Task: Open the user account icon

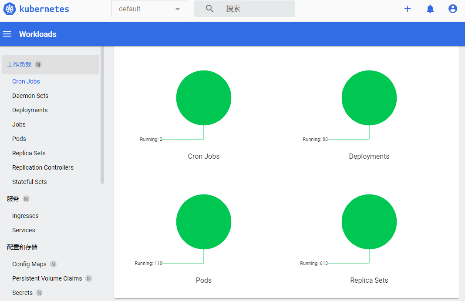Action: (x=452, y=9)
